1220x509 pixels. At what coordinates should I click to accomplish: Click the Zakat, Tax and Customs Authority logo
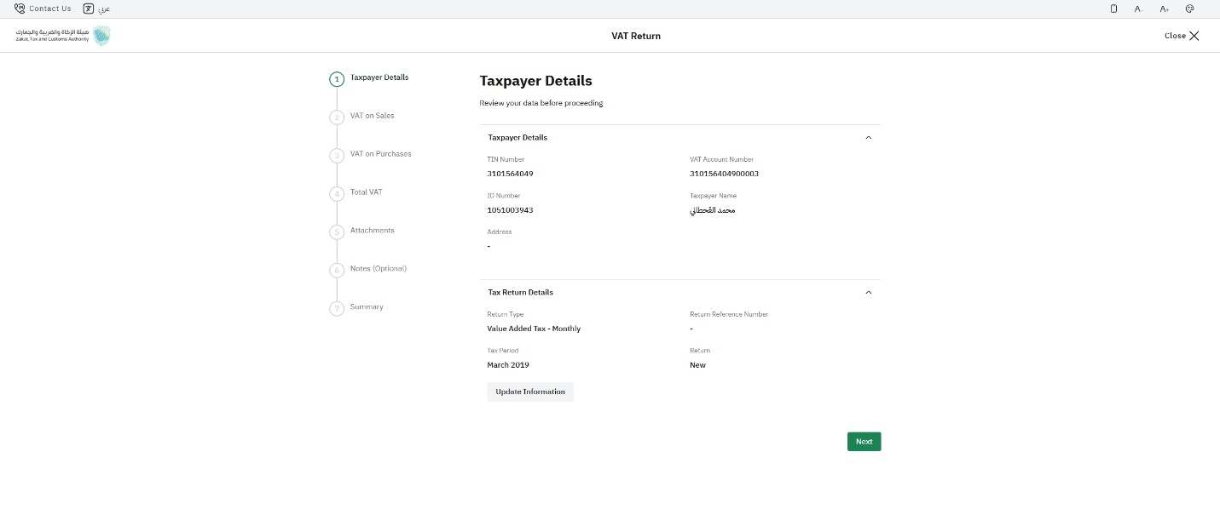point(63,36)
